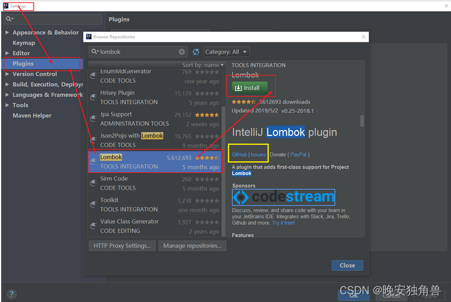This screenshot has height=302, width=451.
Task: Select Version Control in settings tree
Action: 35,74
